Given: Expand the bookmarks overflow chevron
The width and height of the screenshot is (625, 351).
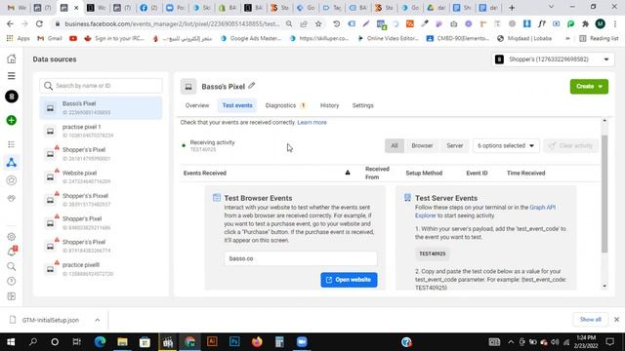Looking at the screenshot, I should click(567, 39).
